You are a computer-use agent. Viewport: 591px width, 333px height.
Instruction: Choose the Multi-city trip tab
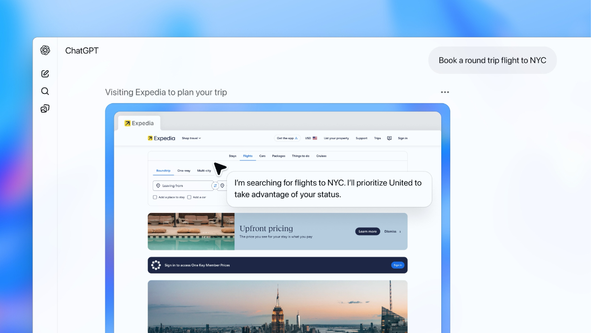tap(204, 171)
